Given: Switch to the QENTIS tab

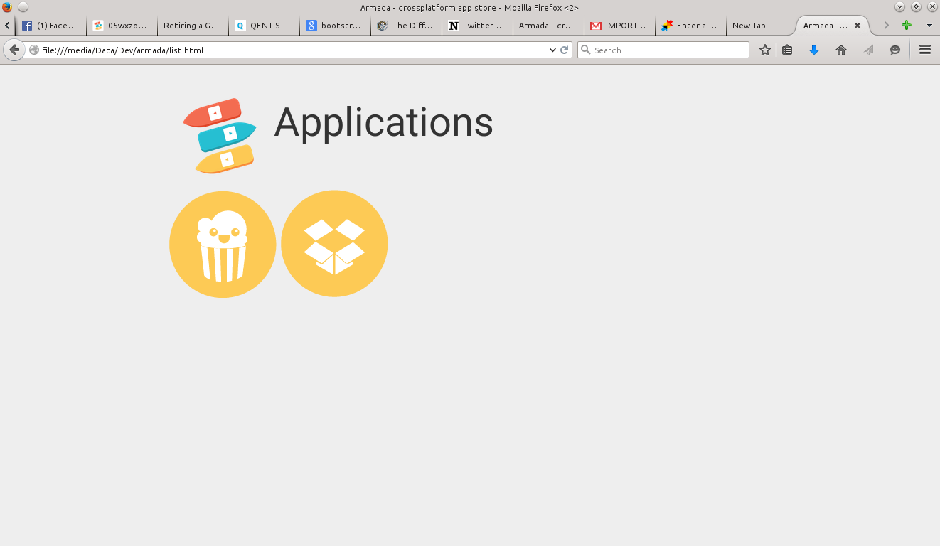Looking at the screenshot, I should pos(264,26).
